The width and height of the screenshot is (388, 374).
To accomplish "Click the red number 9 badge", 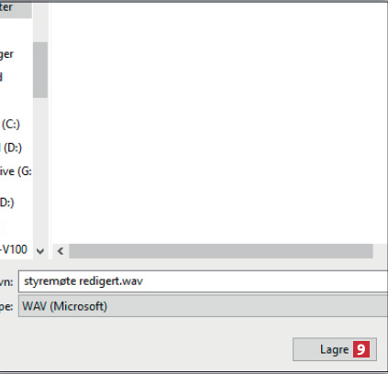I will [361, 349].
